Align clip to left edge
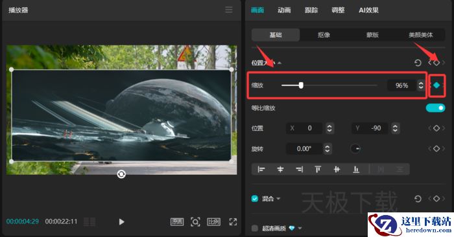Image resolution: width=454 pixels, height=237 pixels. pos(261,169)
